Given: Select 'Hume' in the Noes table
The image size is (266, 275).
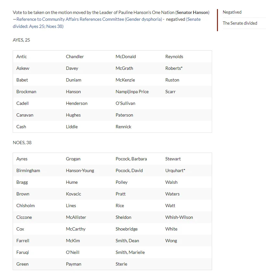Looking at the screenshot, I should tap(72, 182).
